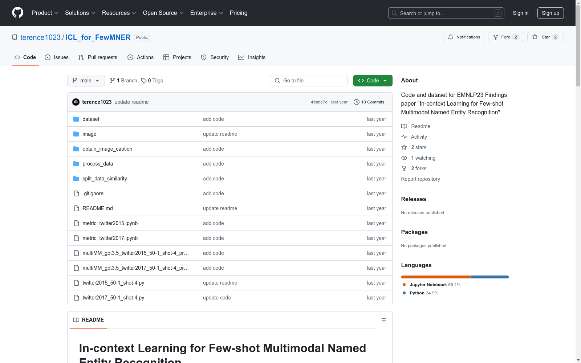Open the Issues tab
The image size is (581, 363).
[57, 57]
